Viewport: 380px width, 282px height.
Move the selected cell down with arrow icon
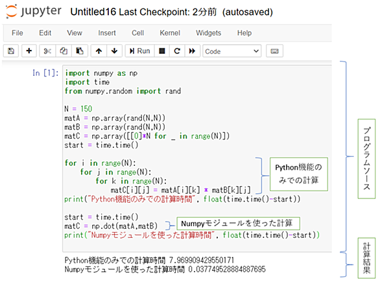point(114,51)
